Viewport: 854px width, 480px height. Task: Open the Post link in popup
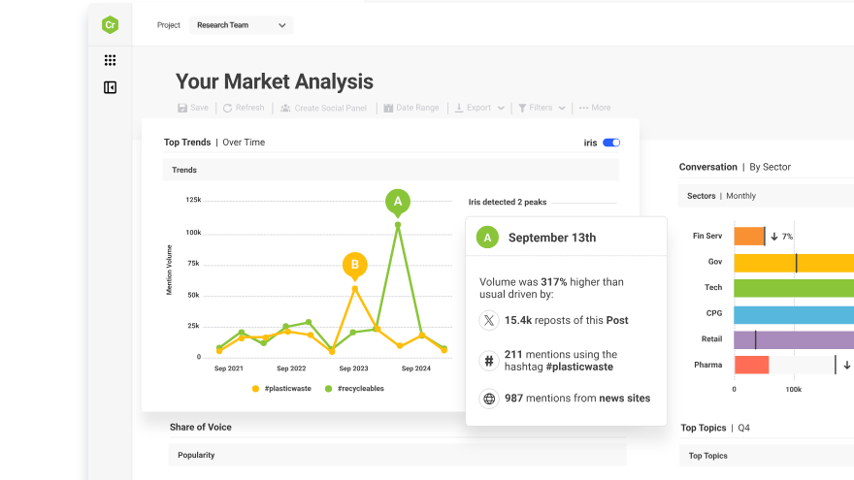click(617, 320)
